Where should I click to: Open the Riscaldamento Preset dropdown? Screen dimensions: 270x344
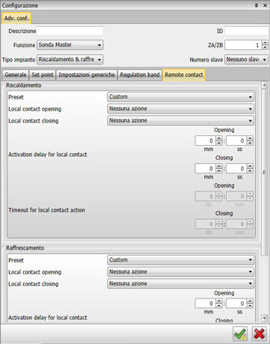tap(180, 97)
